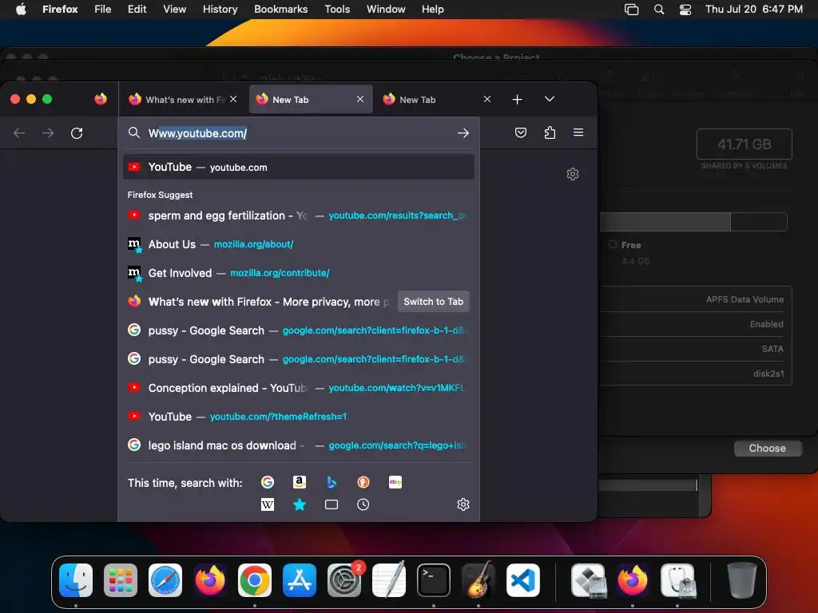The width and height of the screenshot is (818, 613).
Task: Close the last New Tab
Action: tap(486, 99)
